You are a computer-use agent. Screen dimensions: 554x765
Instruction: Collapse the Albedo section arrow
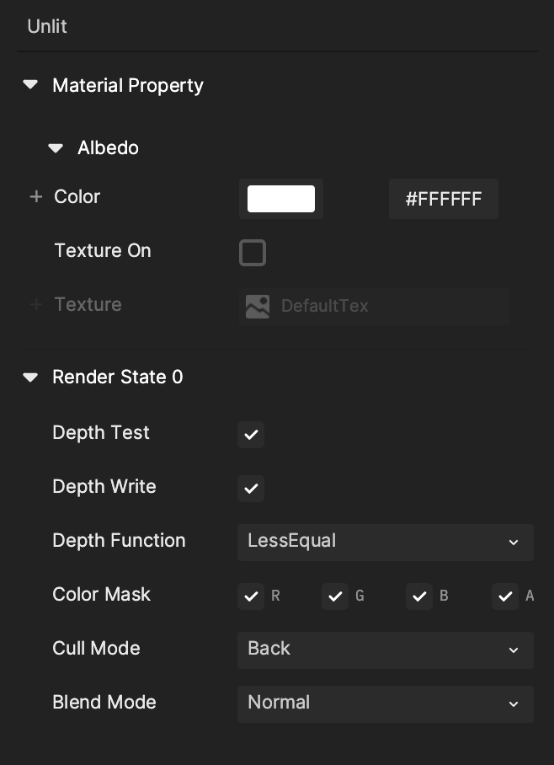[56, 147]
